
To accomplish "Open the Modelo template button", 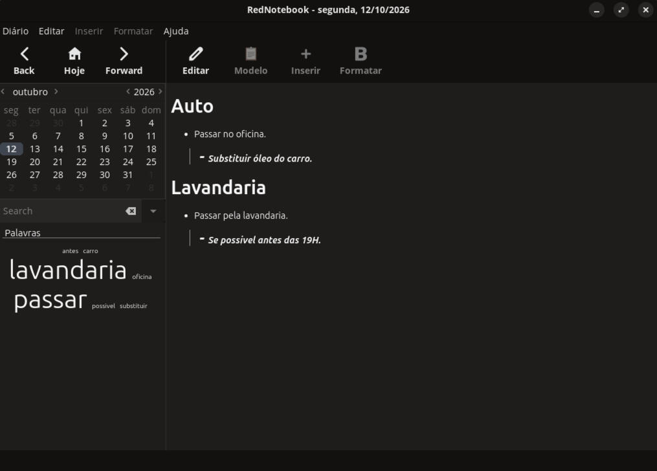I will pyautogui.click(x=251, y=61).
